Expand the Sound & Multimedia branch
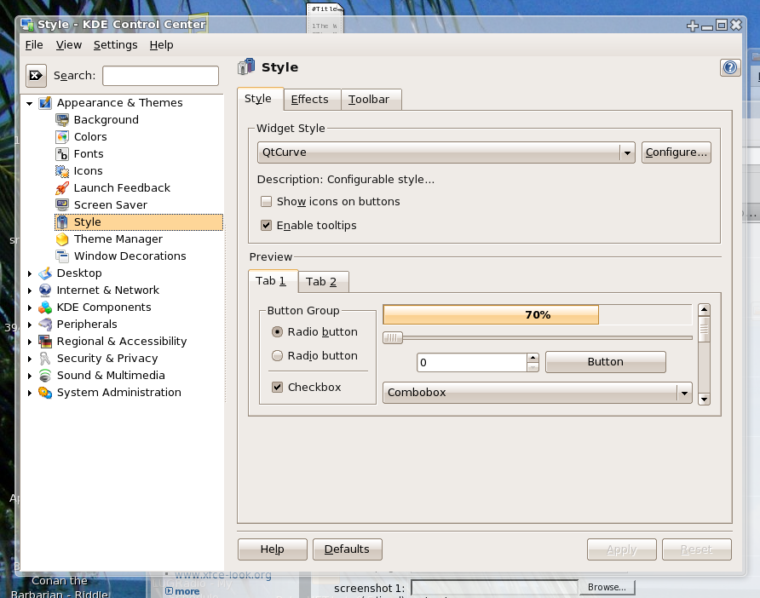Screen dimensions: 760x598 30,376
